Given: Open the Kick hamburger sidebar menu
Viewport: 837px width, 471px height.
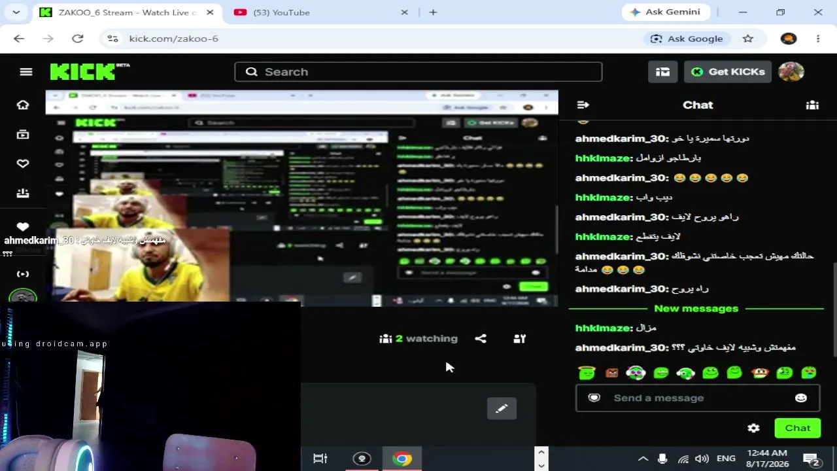Looking at the screenshot, I should (x=26, y=72).
